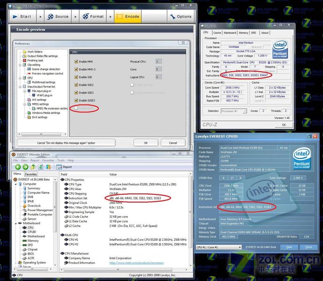Click the EVEREST details pane vertical scrollbar
Screen dimensions: 323x281
[190, 220]
